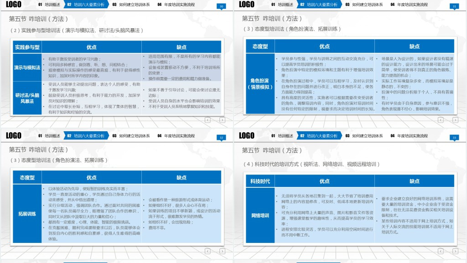The width and height of the screenshot is (467, 263).
Task: Click the LOGO on slide 33
Action: [x=247, y=136]
